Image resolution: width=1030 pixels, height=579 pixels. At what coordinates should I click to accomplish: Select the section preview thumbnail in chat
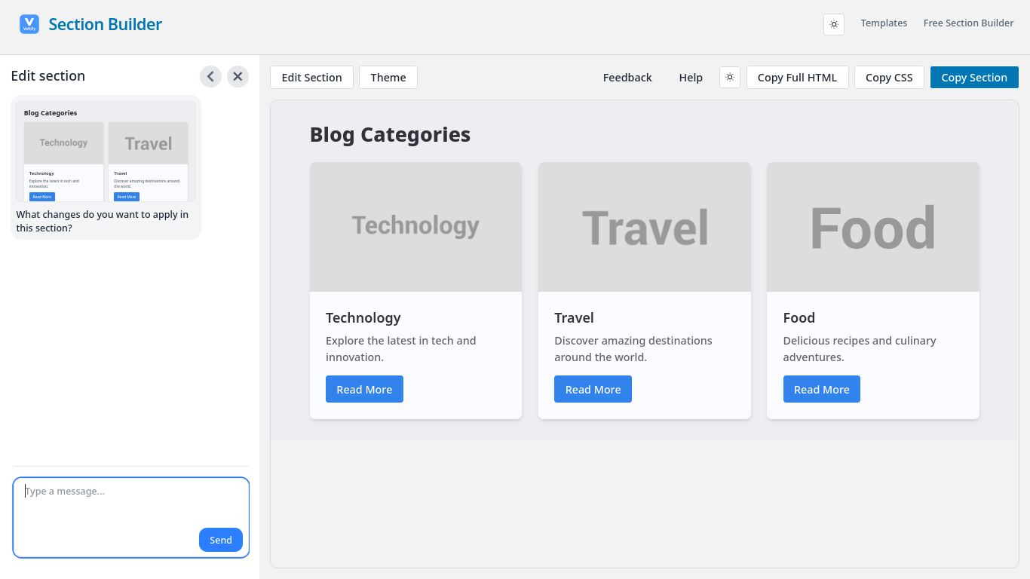(x=106, y=152)
